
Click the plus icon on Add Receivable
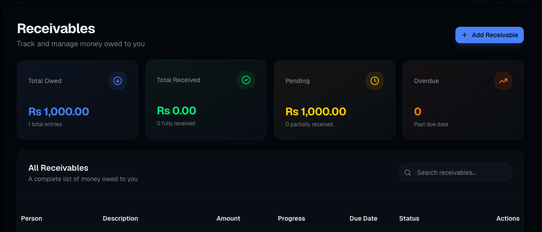click(x=465, y=35)
